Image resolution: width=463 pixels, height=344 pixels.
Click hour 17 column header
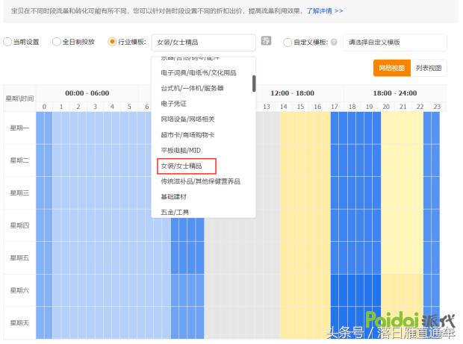(x=335, y=107)
